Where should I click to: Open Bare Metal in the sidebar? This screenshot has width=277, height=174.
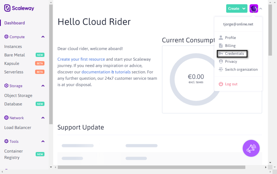click(x=15, y=55)
